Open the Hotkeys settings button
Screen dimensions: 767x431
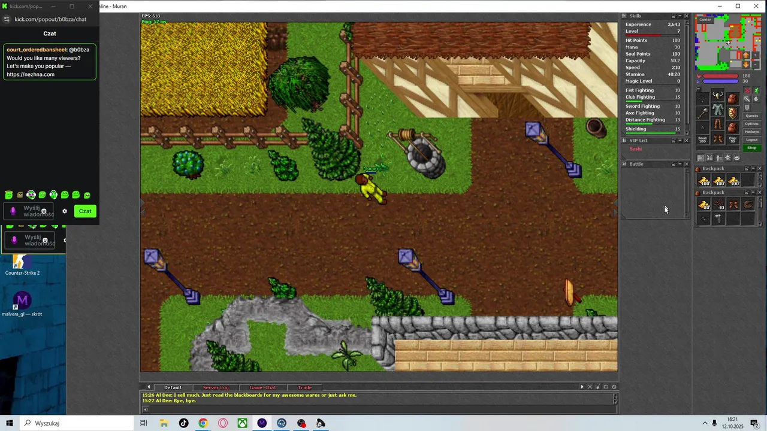751,131
